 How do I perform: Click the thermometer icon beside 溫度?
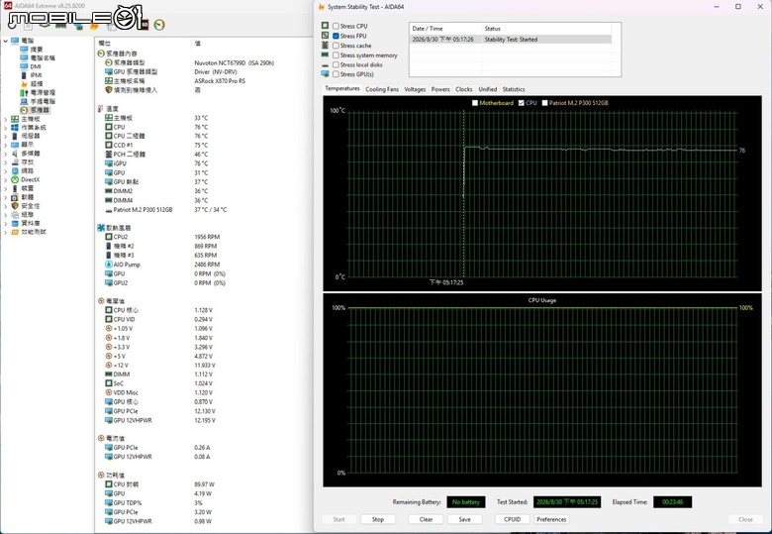point(100,108)
